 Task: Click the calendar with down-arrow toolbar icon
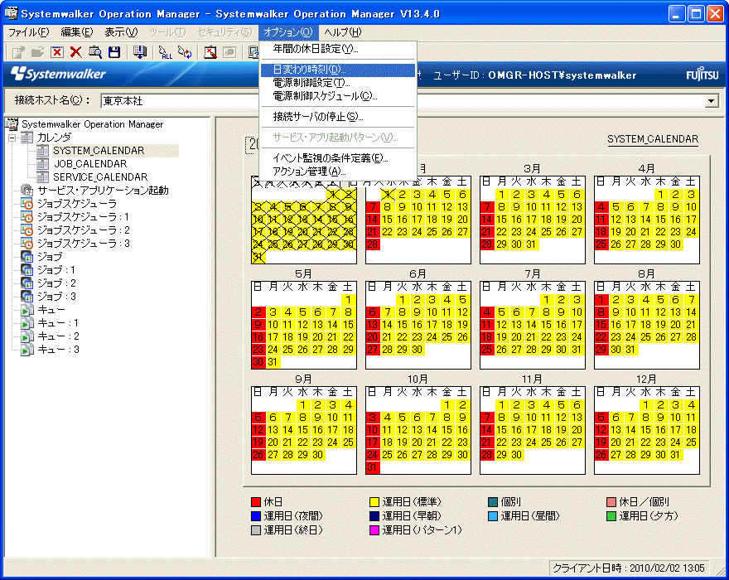point(139,52)
